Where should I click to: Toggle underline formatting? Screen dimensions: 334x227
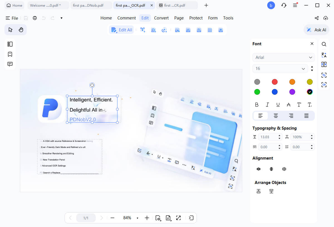click(278, 105)
